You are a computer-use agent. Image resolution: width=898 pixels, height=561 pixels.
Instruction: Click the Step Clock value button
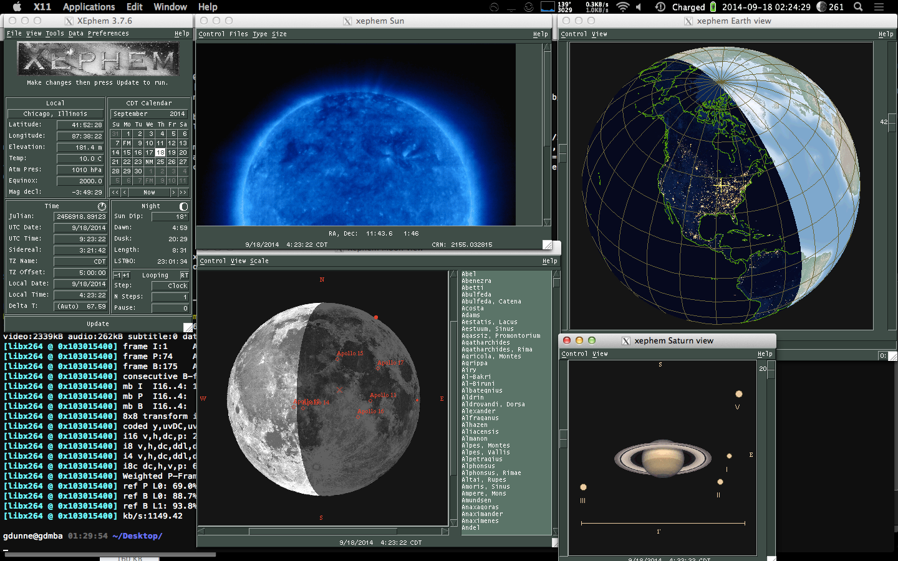point(170,286)
